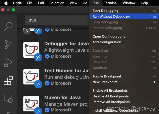Close the open Run menu in menu bar
Viewport: 159px width, 114px height.
[95, 3]
